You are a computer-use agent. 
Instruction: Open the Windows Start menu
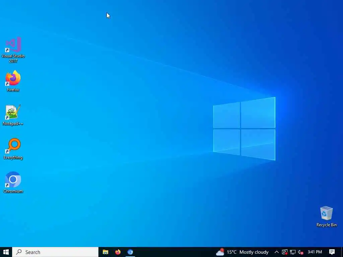6,252
